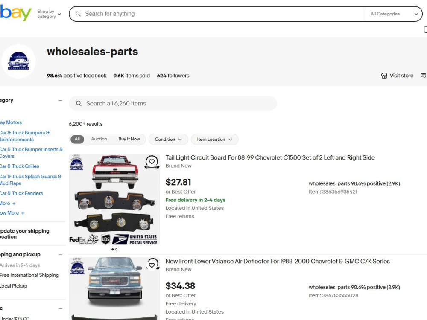
Task: Add Tail Light Circuit Board to watchlist
Action: (x=152, y=162)
